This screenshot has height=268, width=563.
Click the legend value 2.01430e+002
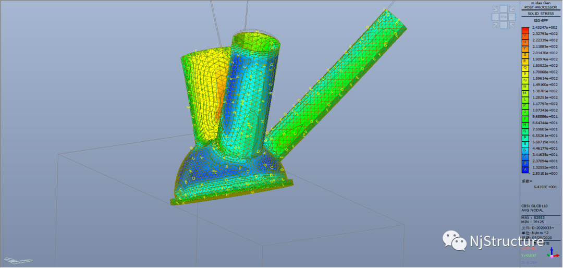tap(545, 53)
